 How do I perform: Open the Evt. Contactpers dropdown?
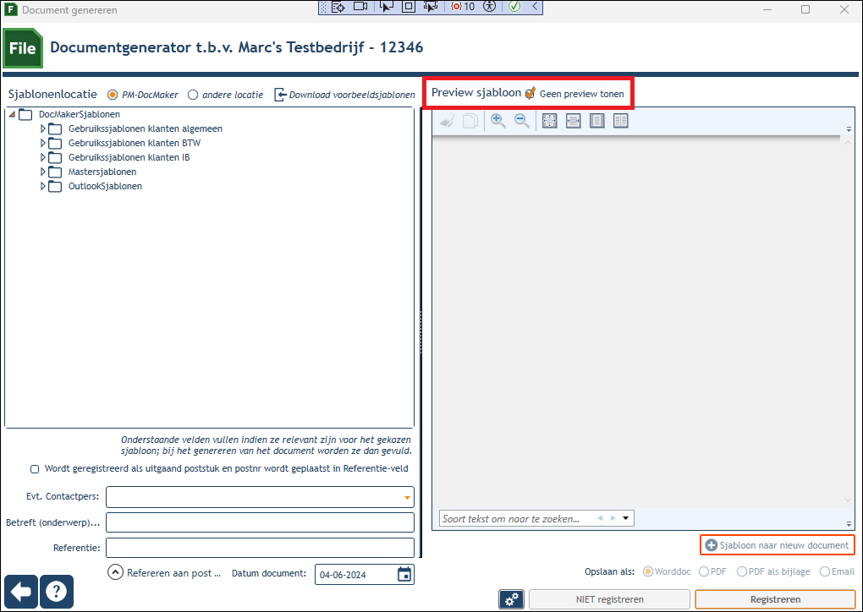(407, 497)
